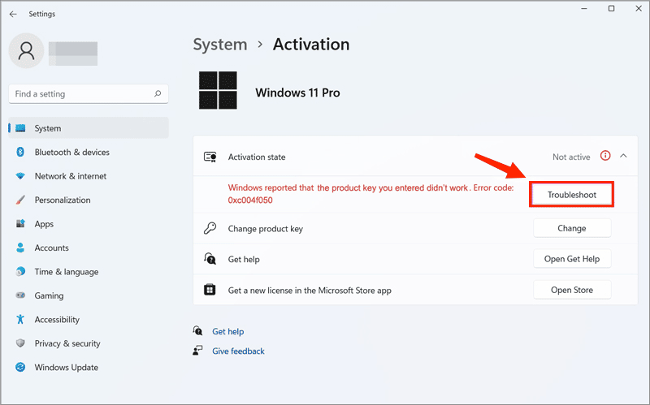Click the Not active status text
Viewport: 650px width, 405px height.
click(571, 157)
